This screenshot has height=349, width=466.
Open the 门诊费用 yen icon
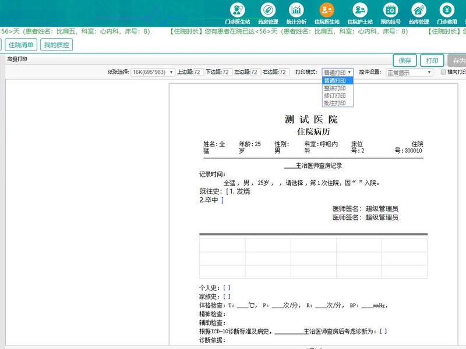pyautogui.click(x=447, y=13)
